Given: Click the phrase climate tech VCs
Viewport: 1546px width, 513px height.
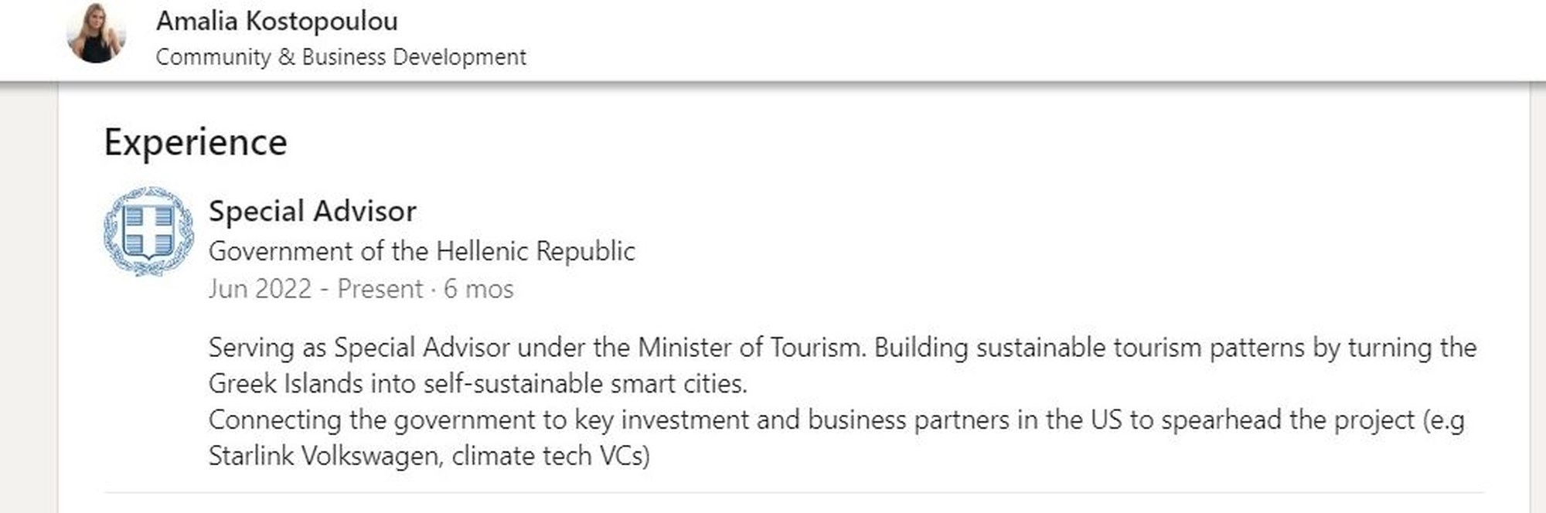Looking at the screenshot, I should 550,457.
